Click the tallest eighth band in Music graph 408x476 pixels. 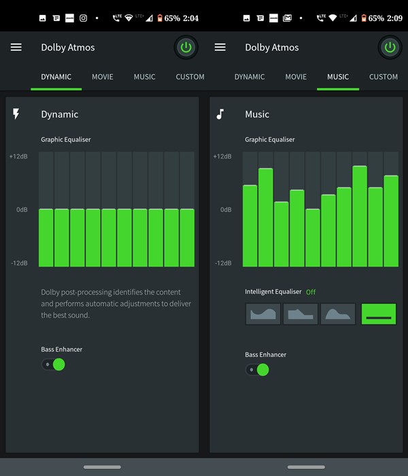point(360,209)
